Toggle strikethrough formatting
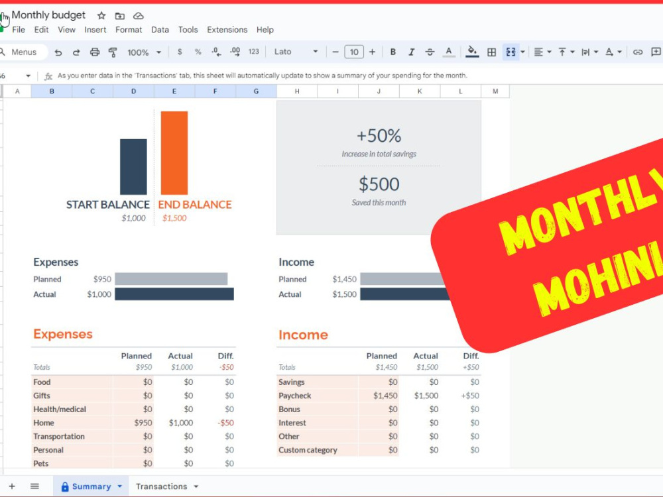Screen dimensions: 663x497 click(x=430, y=52)
